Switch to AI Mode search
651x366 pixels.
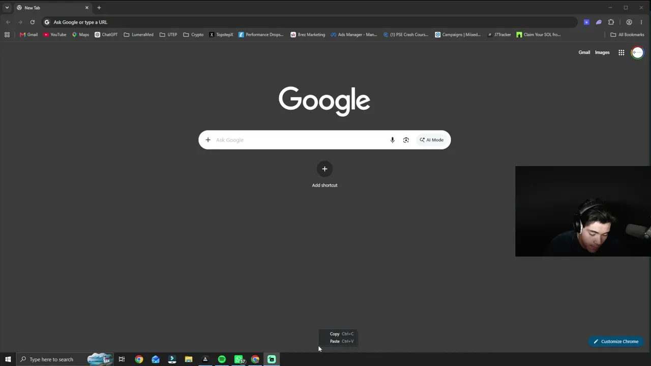431,140
